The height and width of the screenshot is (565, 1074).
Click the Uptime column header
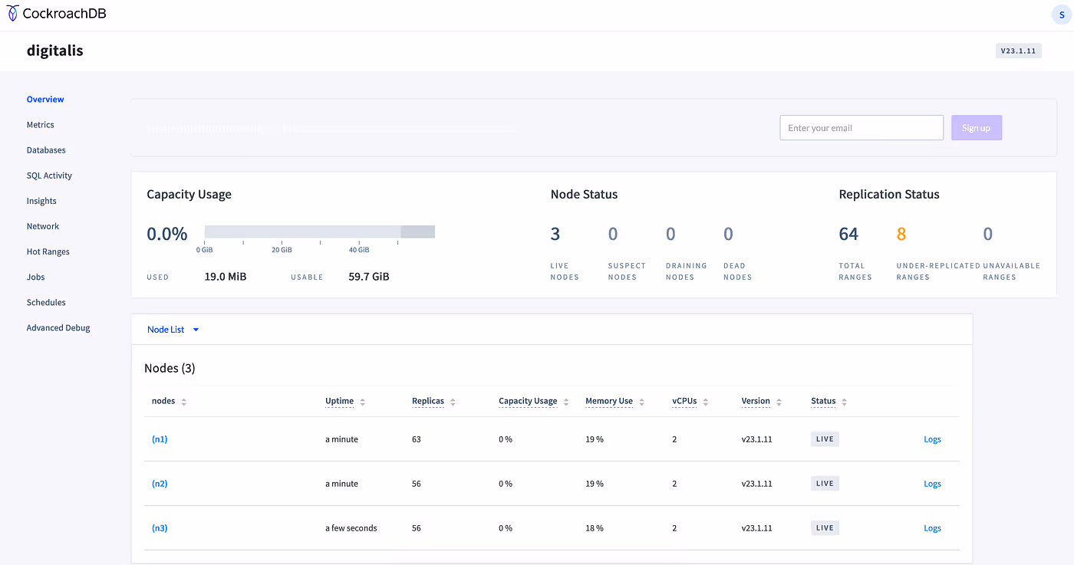coord(340,401)
